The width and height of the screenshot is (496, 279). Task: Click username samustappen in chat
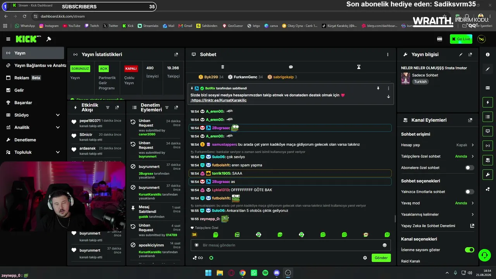click(x=224, y=145)
